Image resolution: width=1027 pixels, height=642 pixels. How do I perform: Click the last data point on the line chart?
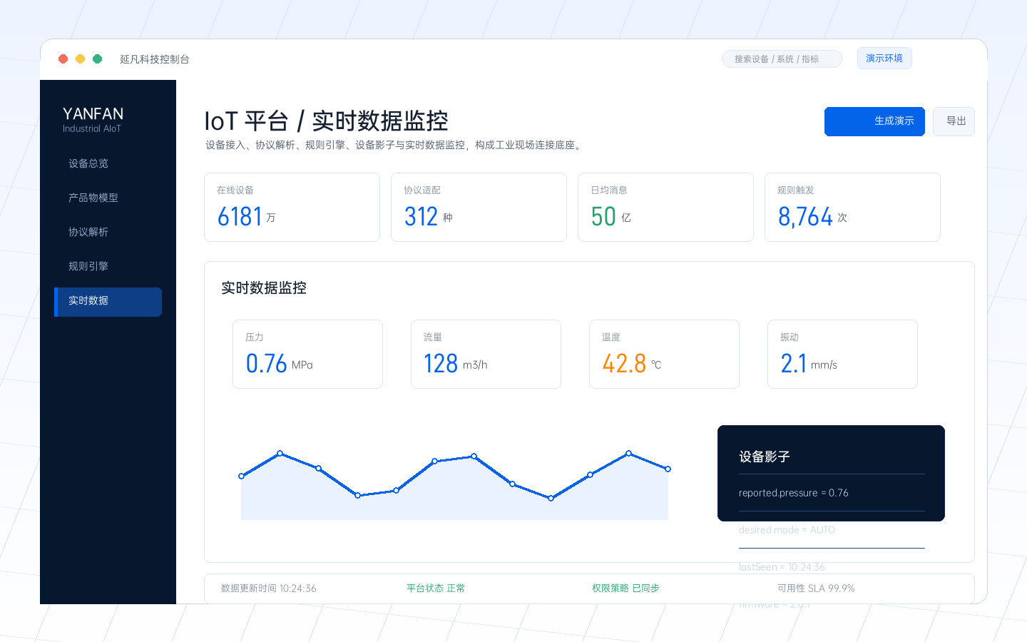(x=668, y=469)
